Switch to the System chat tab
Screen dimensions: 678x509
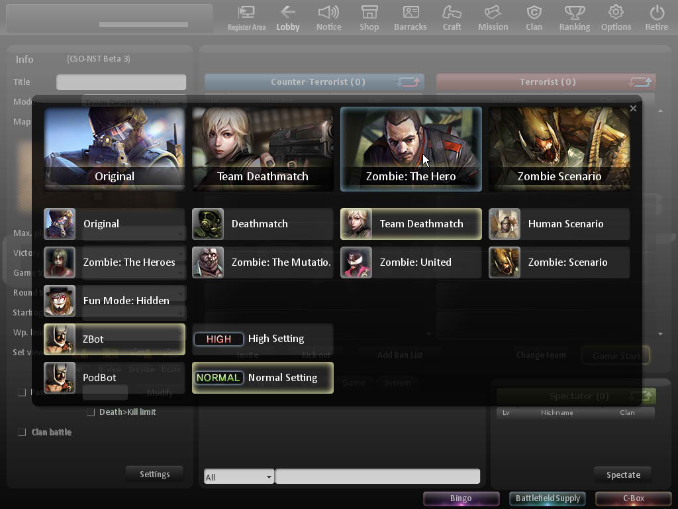point(397,383)
